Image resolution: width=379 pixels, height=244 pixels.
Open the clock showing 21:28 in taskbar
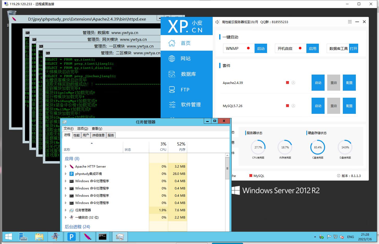click(x=365, y=237)
